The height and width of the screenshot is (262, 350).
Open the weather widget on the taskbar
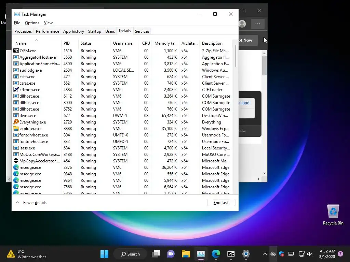26,254
